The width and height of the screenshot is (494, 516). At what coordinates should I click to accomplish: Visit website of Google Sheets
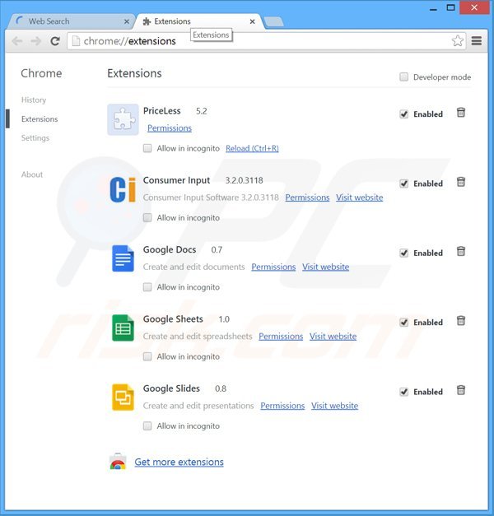pos(333,337)
